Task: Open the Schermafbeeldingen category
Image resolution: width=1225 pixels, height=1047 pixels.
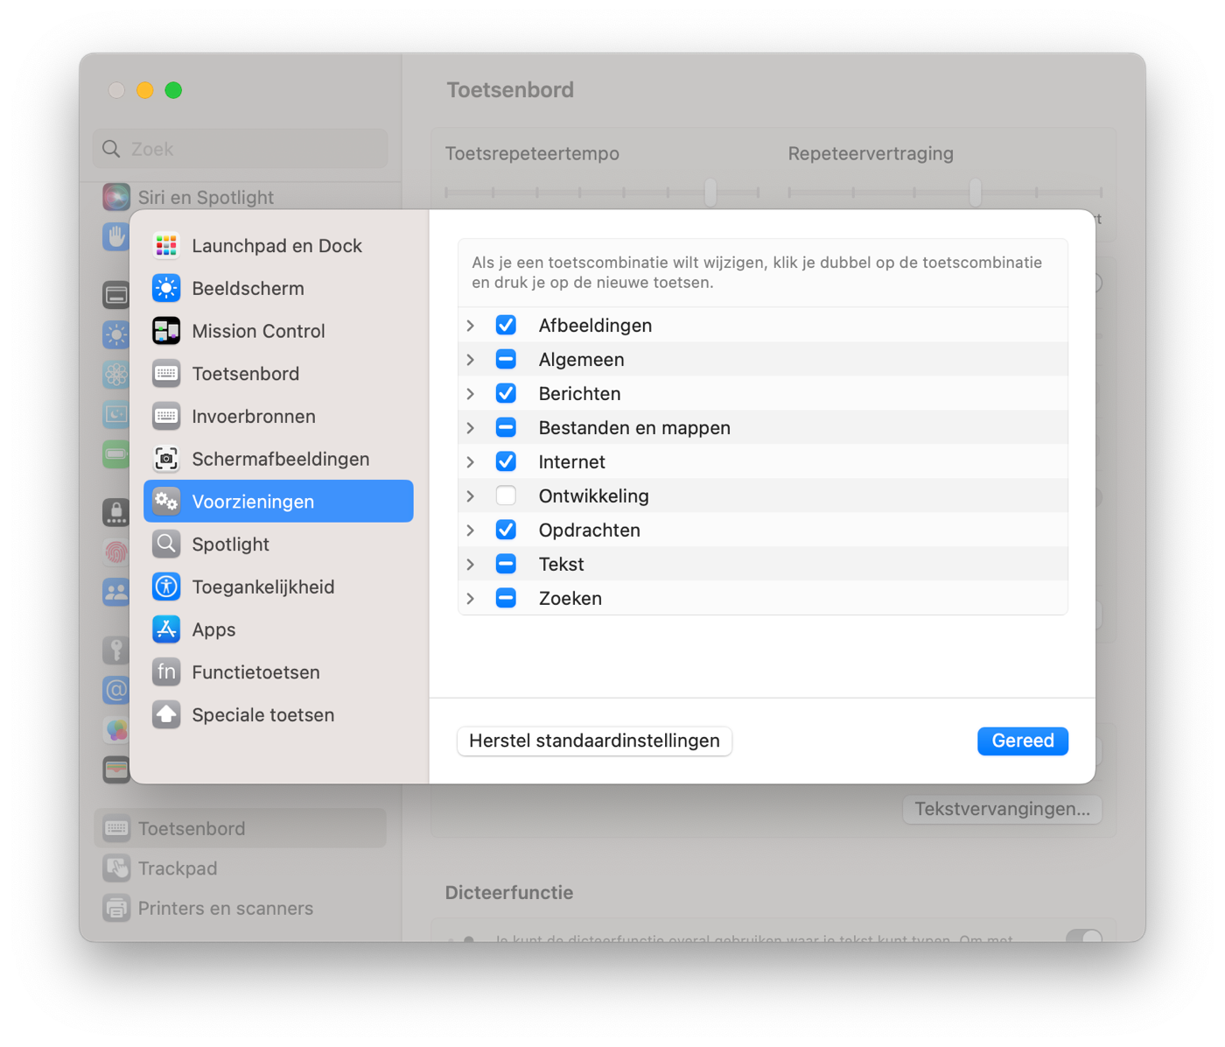Action: click(x=278, y=459)
